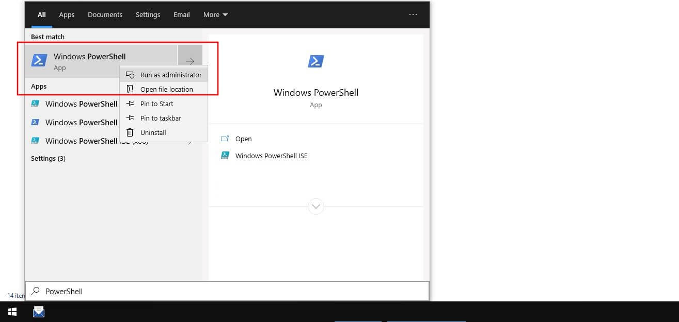679x322 pixels.
Task: Click the Apps section heading
Action: 39,86
